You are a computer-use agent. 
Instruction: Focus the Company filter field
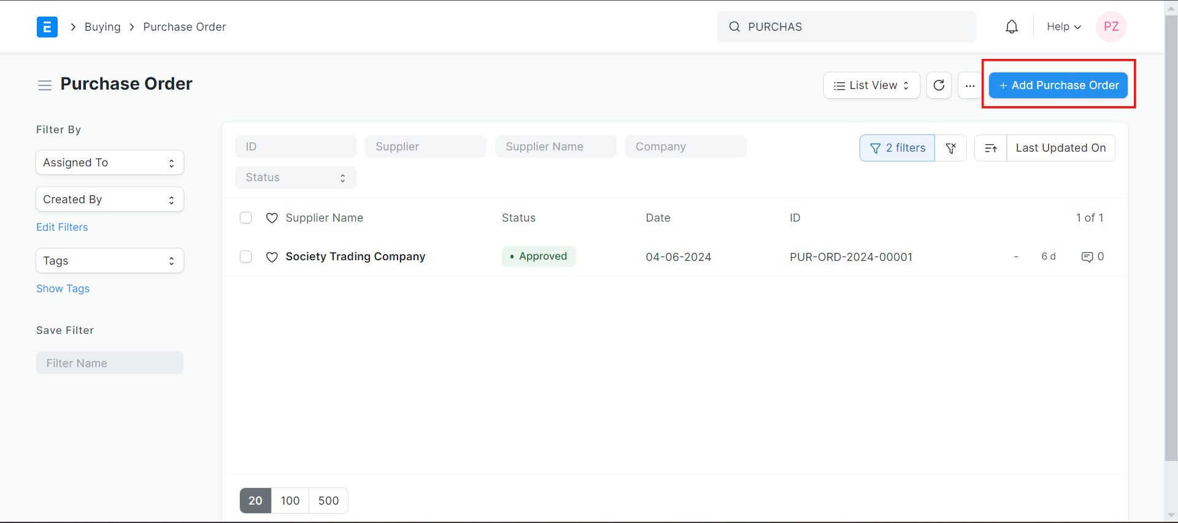(686, 147)
